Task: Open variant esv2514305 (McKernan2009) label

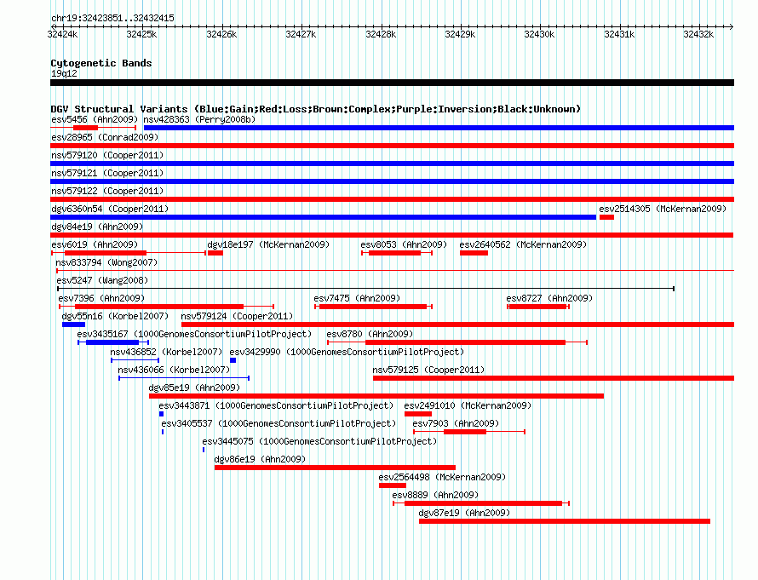Action: point(663,209)
